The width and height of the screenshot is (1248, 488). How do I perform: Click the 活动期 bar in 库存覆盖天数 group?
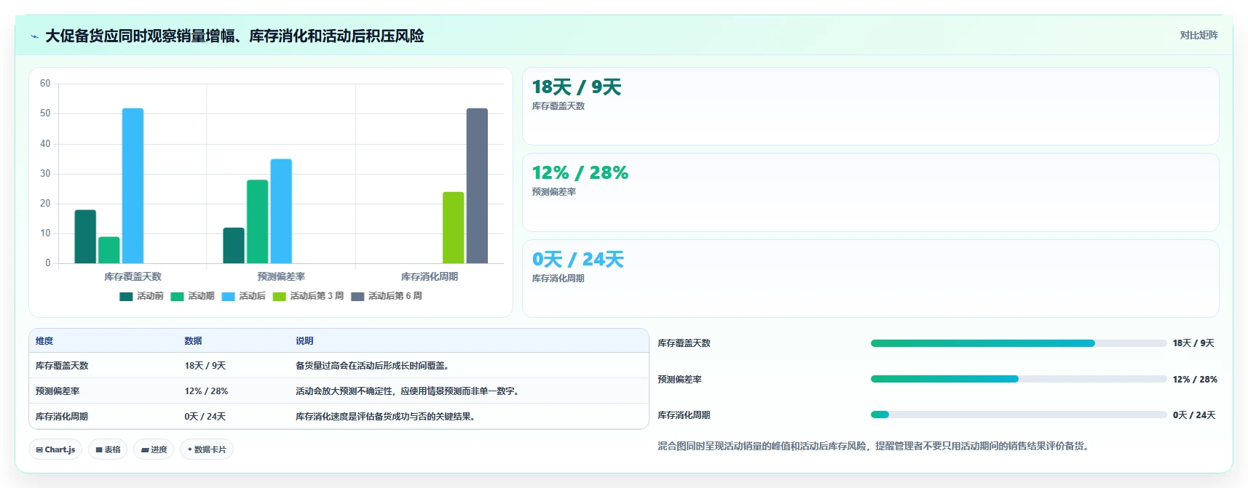pyautogui.click(x=109, y=250)
